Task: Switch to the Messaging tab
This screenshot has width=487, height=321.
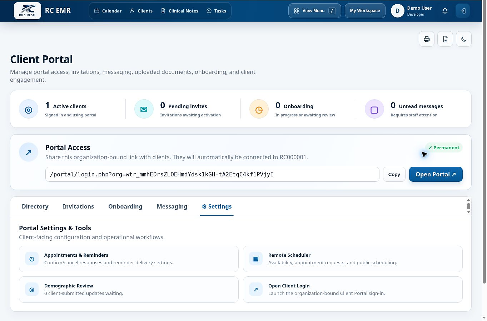Action: pyautogui.click(x=172, y=206)
